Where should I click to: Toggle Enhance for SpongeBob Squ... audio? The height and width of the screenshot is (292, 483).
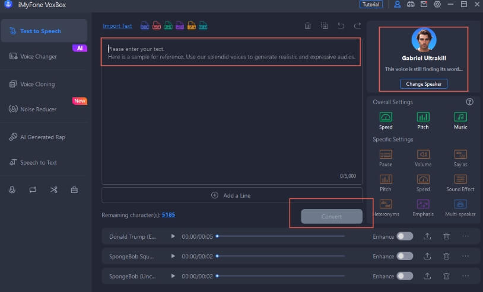click(405, 256)
